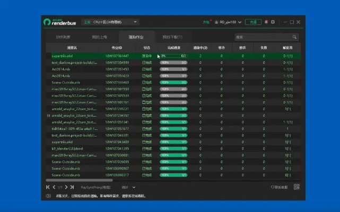Switch to the 渲染作业 tab

click(x=136, y=37)
